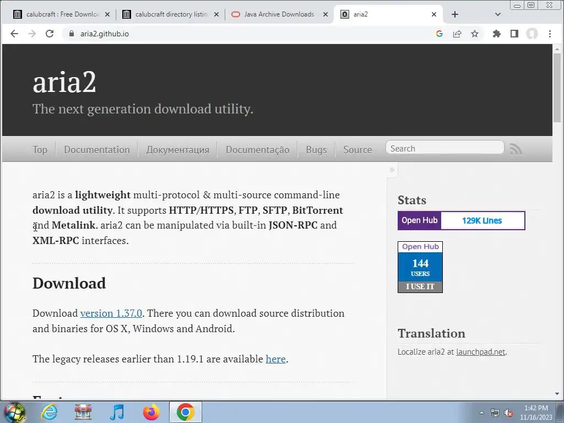
Task: Click the address bar URL aria2.github.io
Action: (104, 34)
